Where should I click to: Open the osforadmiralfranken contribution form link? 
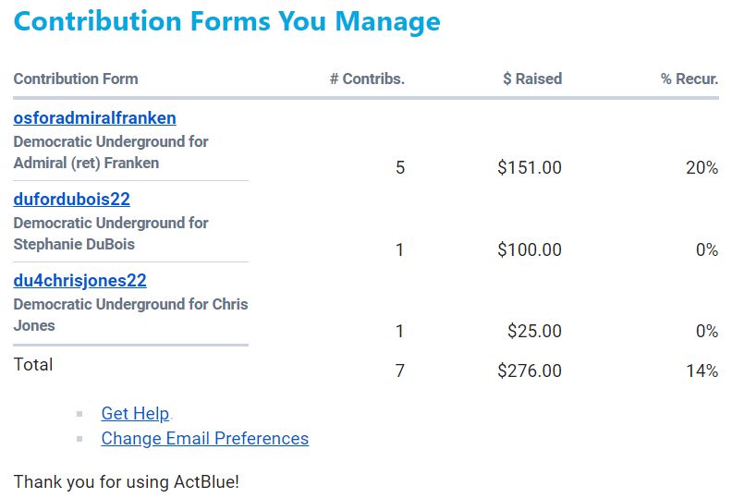(x=94, y=118)
